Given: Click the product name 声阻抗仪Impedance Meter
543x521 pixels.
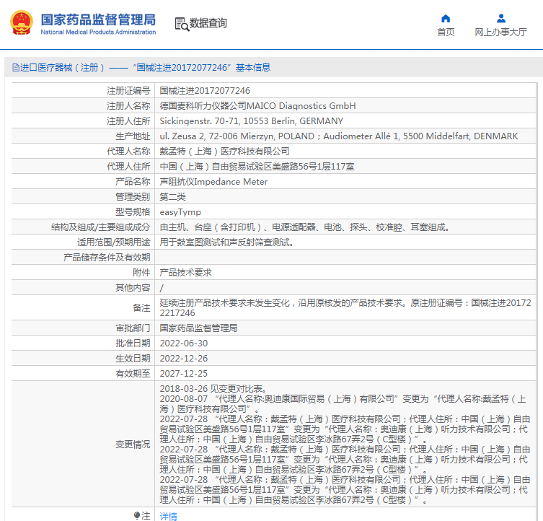Looking at the screenshot, I should tap(213, 182).
